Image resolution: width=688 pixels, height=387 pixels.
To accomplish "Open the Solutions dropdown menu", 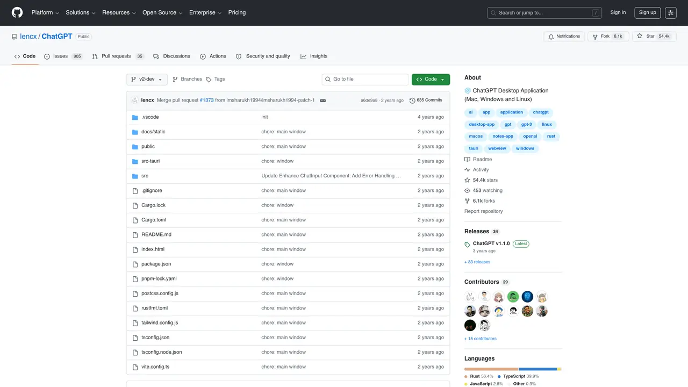I will click(81, 12).
